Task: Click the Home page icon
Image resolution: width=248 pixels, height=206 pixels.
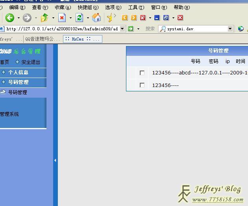Action: [96, 18]
